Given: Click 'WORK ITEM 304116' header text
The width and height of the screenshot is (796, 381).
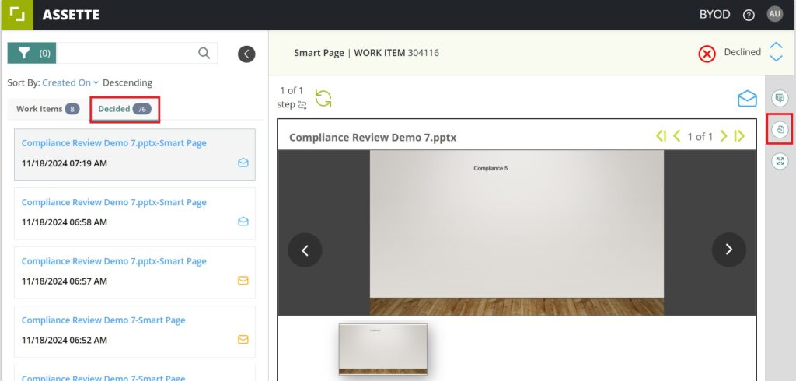Looking at the screenshot, I should [x=396, y=53].
